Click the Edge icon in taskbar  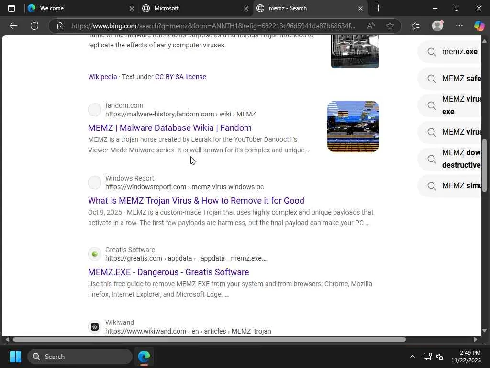tap(144, 356)
